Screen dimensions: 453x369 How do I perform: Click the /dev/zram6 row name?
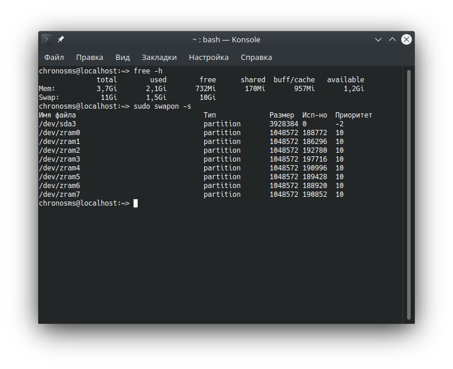(59, 186)
